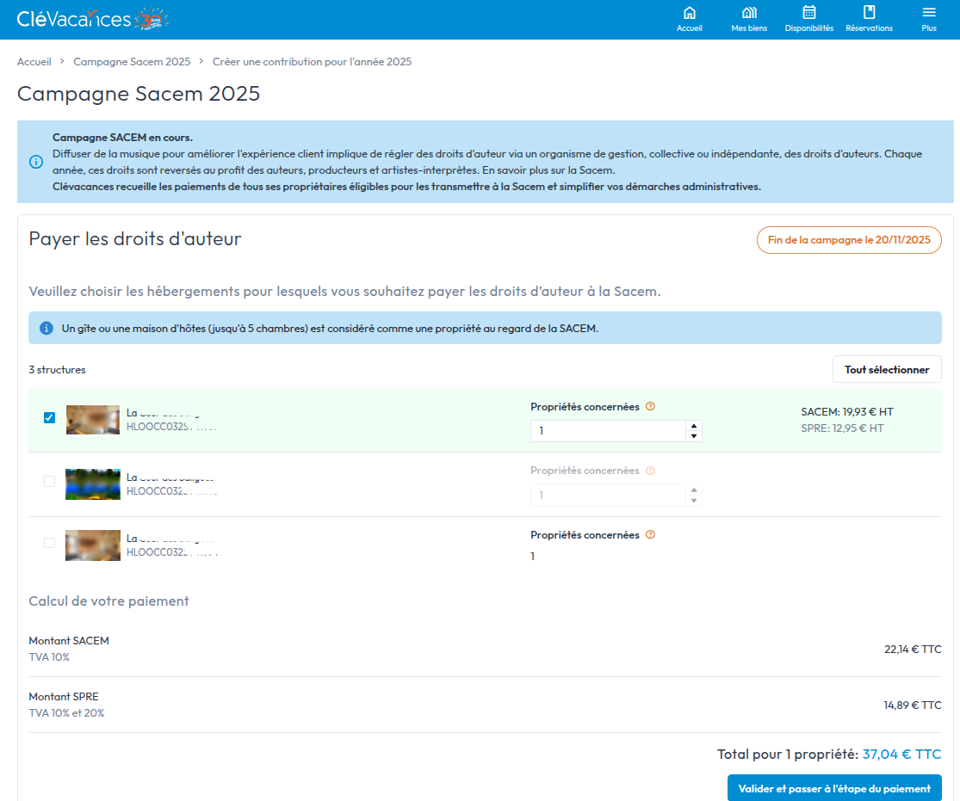Open Mes biens from the top navigation
The height and width of the screenshot is (801, 960).
749,19
